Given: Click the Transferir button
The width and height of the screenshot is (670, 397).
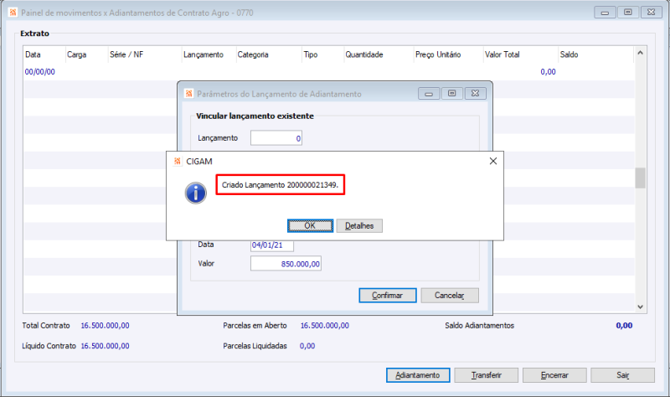Looking at the screenshot, I should (x=487, y=375).
